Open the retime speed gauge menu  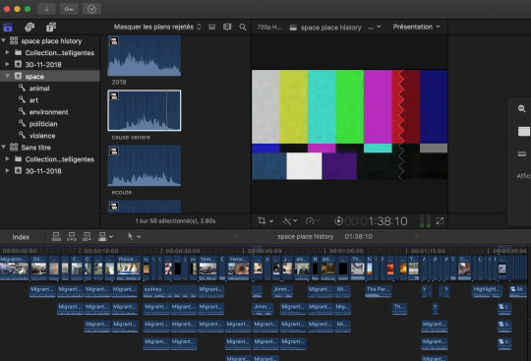pos(312,221)
